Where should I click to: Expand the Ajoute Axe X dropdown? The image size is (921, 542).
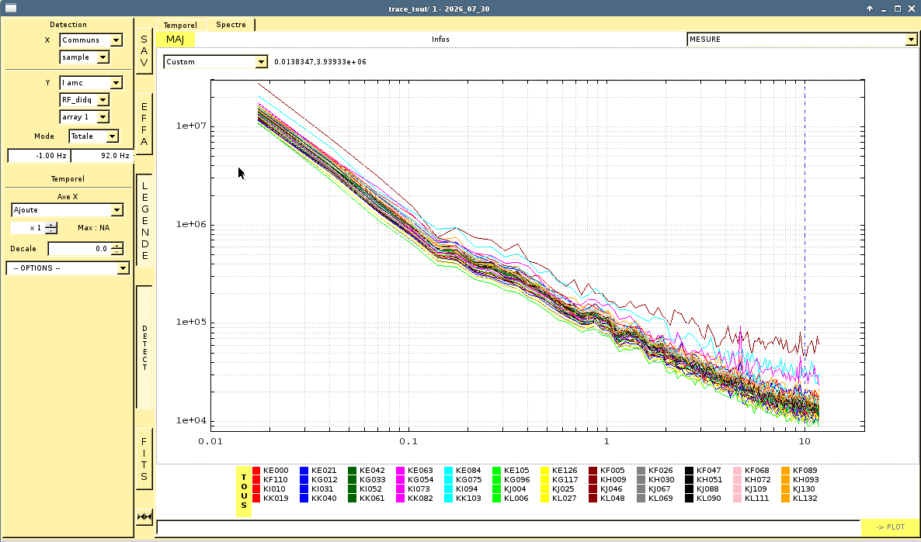(x=68, y=210)
